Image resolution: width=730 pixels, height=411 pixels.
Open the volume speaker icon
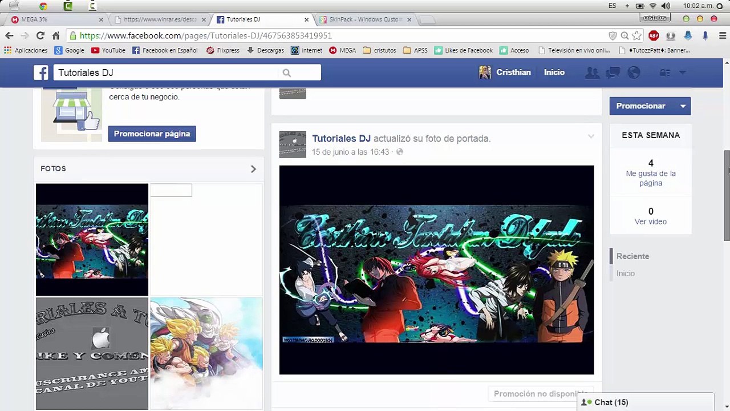coord(666,6)
